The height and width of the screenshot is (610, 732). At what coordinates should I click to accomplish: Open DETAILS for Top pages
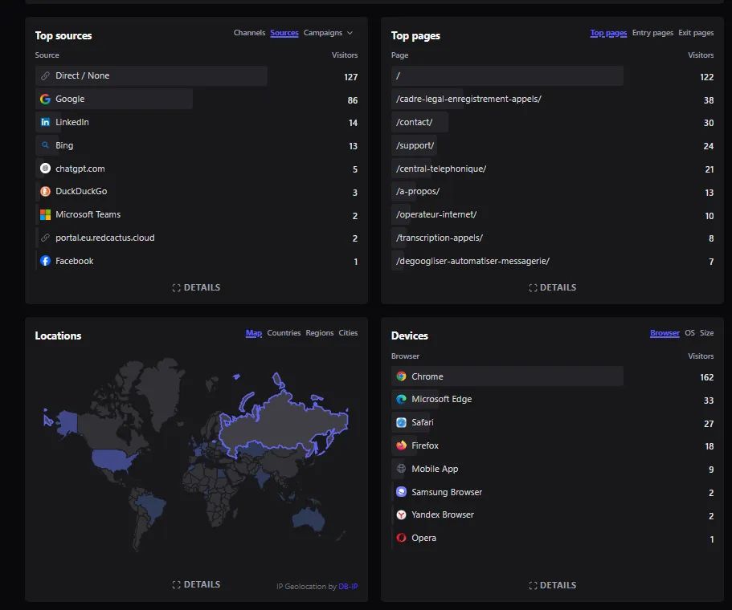tap(552, 288)
